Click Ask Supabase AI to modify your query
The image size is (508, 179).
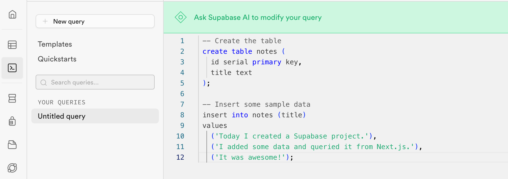258,17
